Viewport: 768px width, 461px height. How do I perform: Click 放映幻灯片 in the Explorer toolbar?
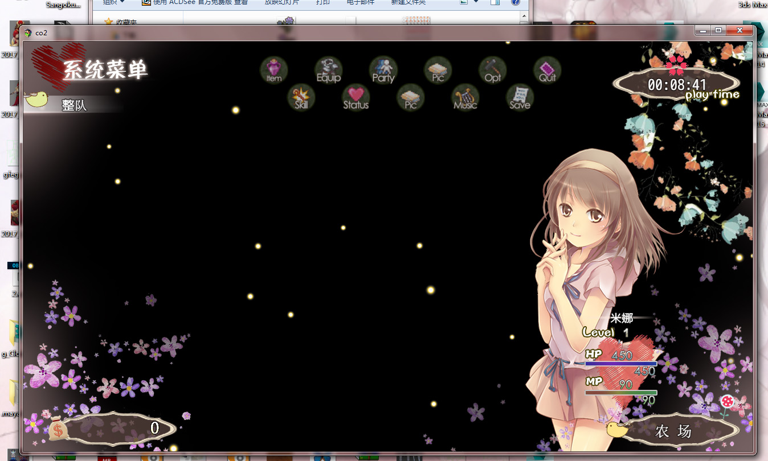click(x=282, y=2)
